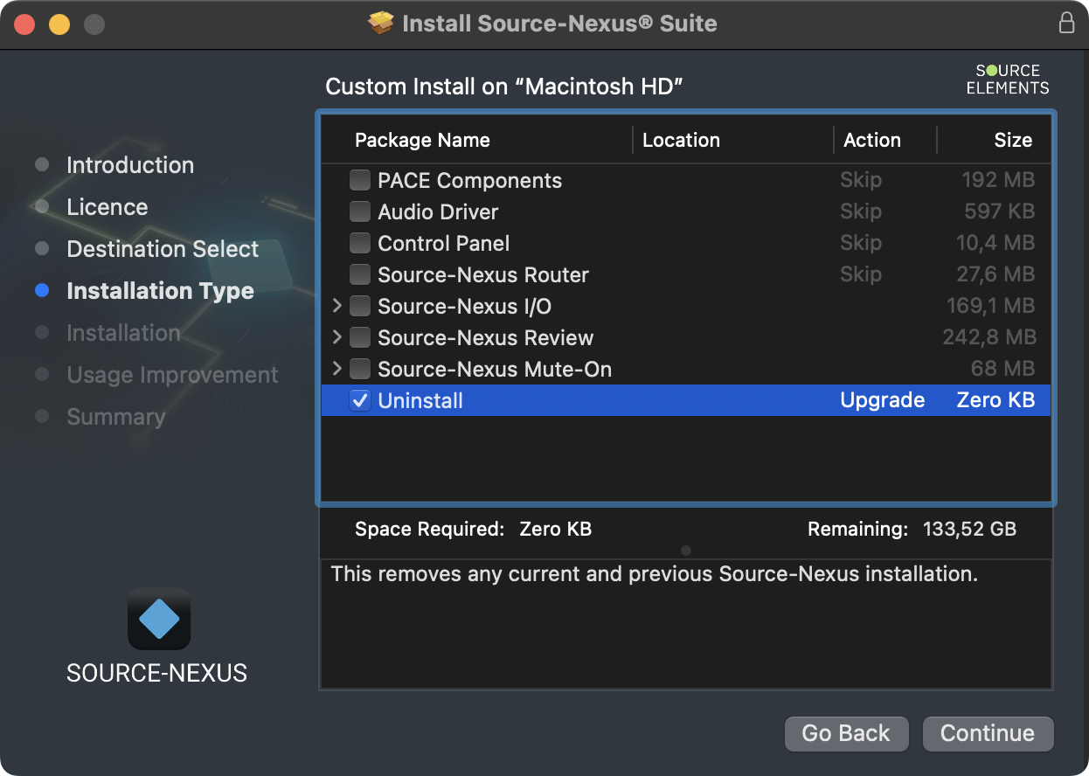The height and width of the screenshot is (776, 1089).
Task: Uncheck the Uninstall checkbox
Action: click(x=360, y=401)
